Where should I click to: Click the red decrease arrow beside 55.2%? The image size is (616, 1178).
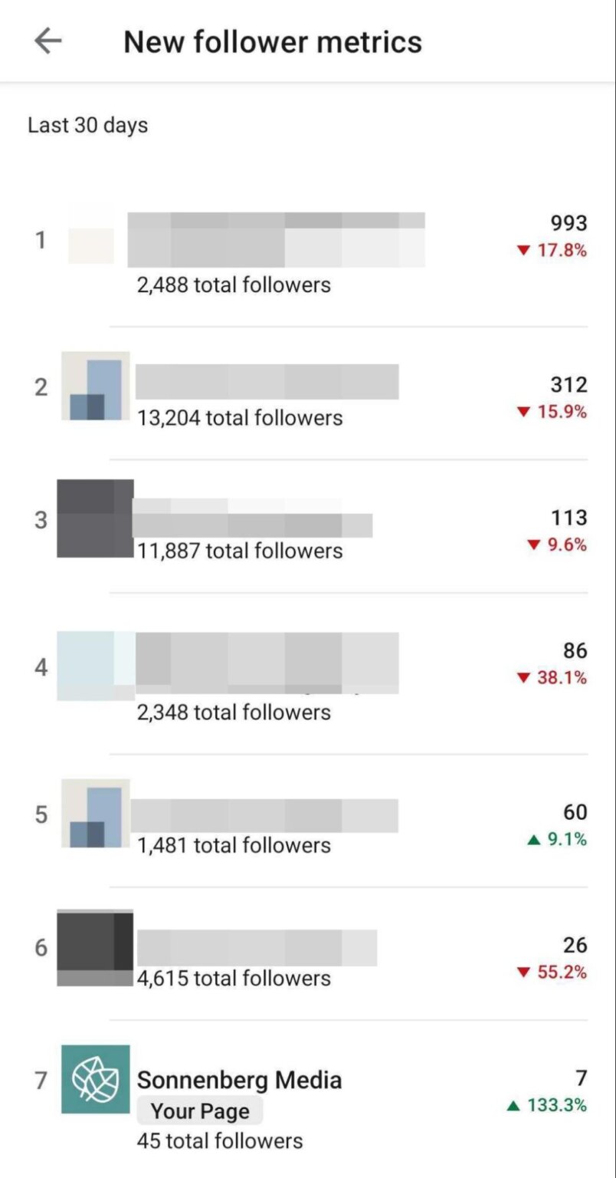coord(523,972)
